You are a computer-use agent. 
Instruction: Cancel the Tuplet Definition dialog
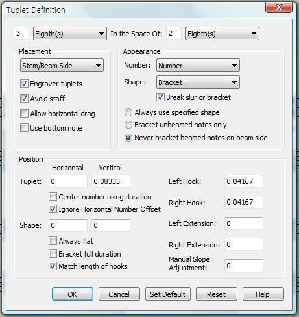119,294
